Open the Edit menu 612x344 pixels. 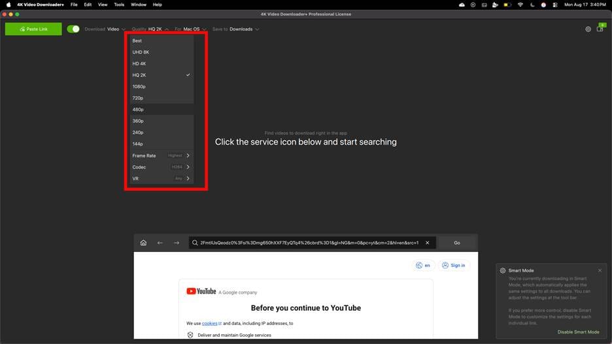[88, 5]
